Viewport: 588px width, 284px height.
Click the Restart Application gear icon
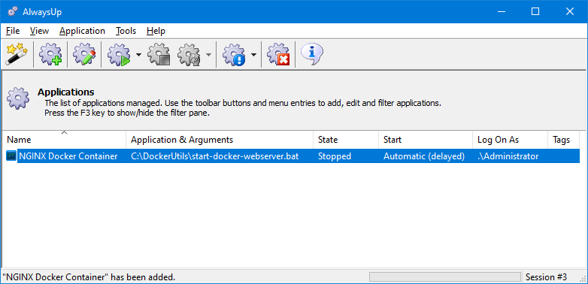pos(189,55)
